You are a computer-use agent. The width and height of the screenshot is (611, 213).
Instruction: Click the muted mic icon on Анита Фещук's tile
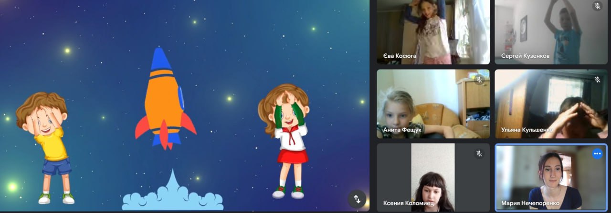[x=479, y=80]
